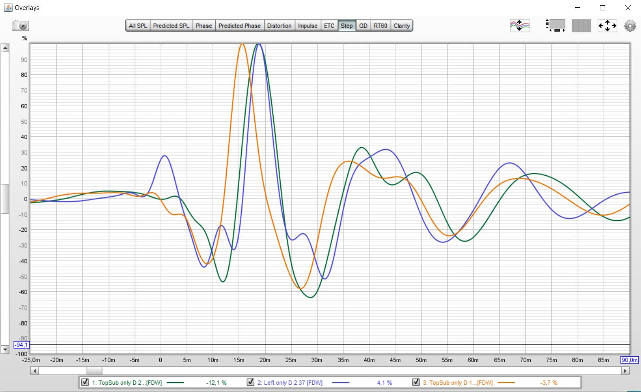
Task: Uncheck trace 2 Left only D 2.37
Action: [250, 382]
